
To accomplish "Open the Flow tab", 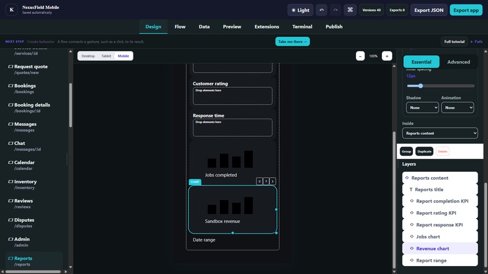I will coord(180,27).
